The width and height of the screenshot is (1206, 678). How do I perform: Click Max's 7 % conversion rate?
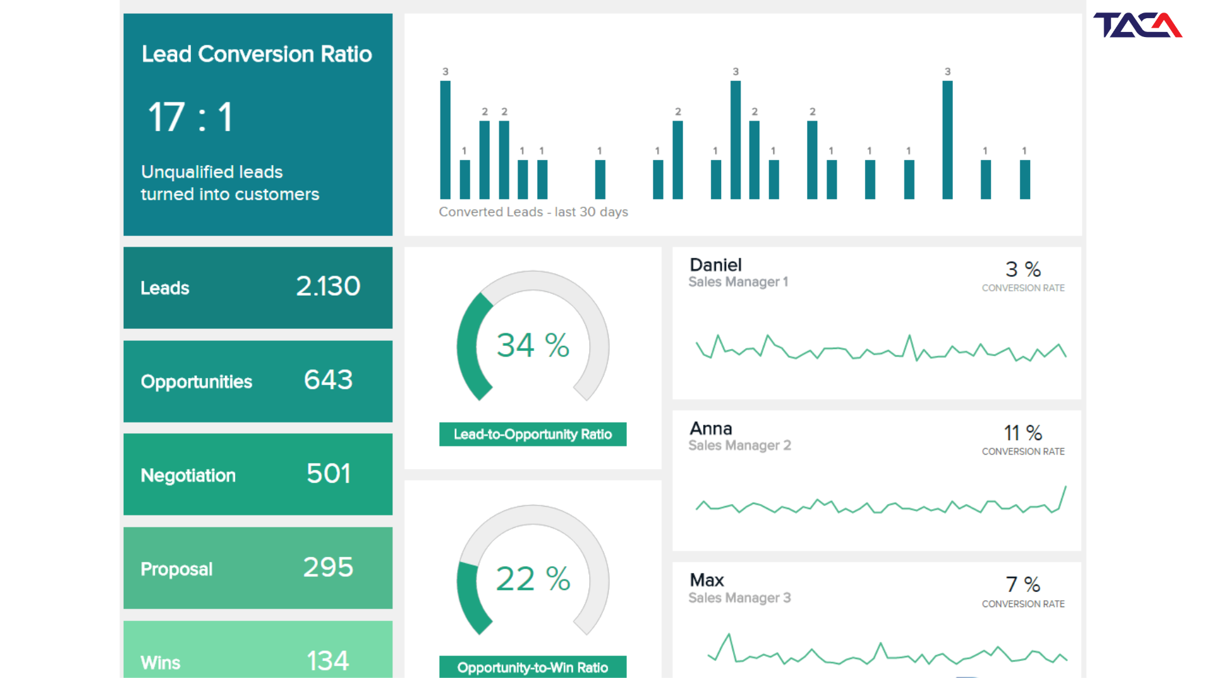[1023, 584]
